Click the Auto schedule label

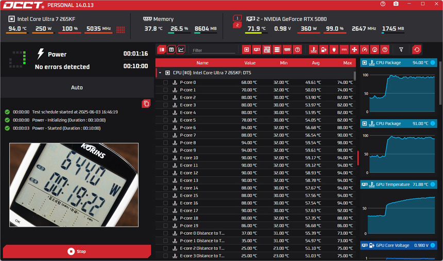(77, 87)
